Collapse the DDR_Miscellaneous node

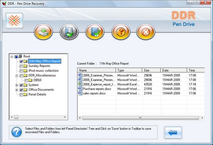[17, 76]
